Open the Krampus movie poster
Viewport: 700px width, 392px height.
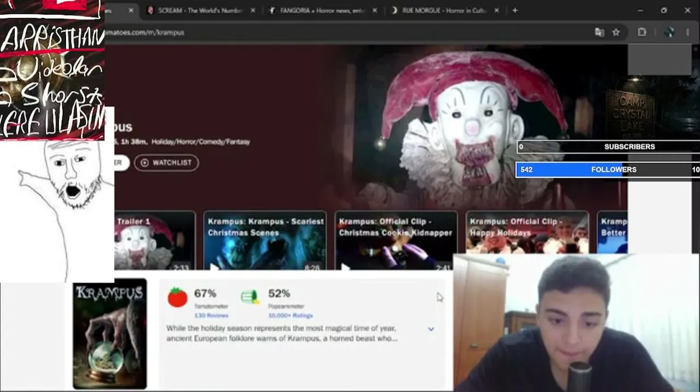pyautogui.click(x=110, y=334)
